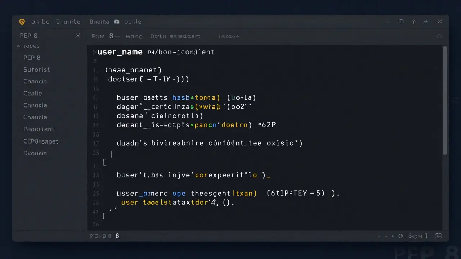Select the Dxoueis item in the sidebar
Viewport: 461px width, 259px height.
pyautogui.click(x=35, y=153)
